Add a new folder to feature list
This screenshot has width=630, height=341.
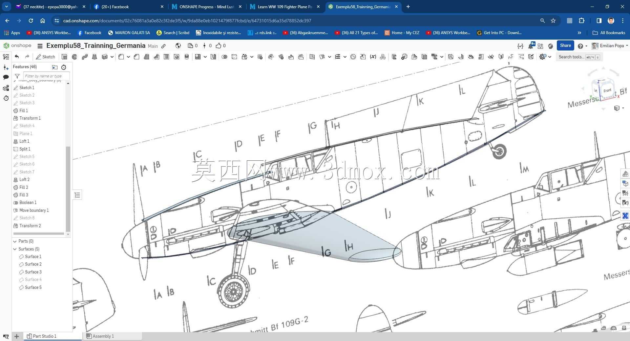[55, 67]
